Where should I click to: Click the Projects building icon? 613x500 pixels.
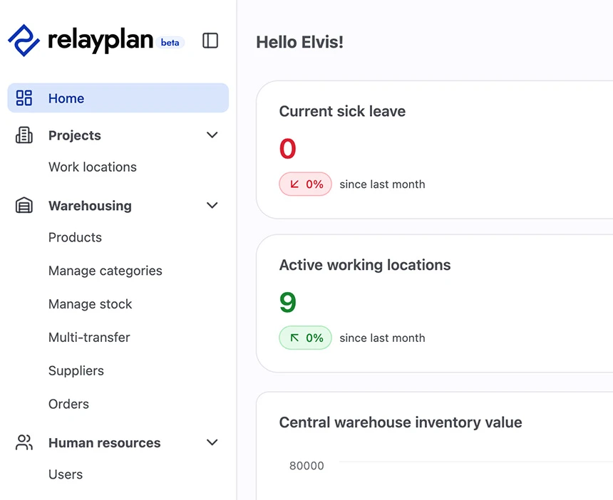pos(24,135)
